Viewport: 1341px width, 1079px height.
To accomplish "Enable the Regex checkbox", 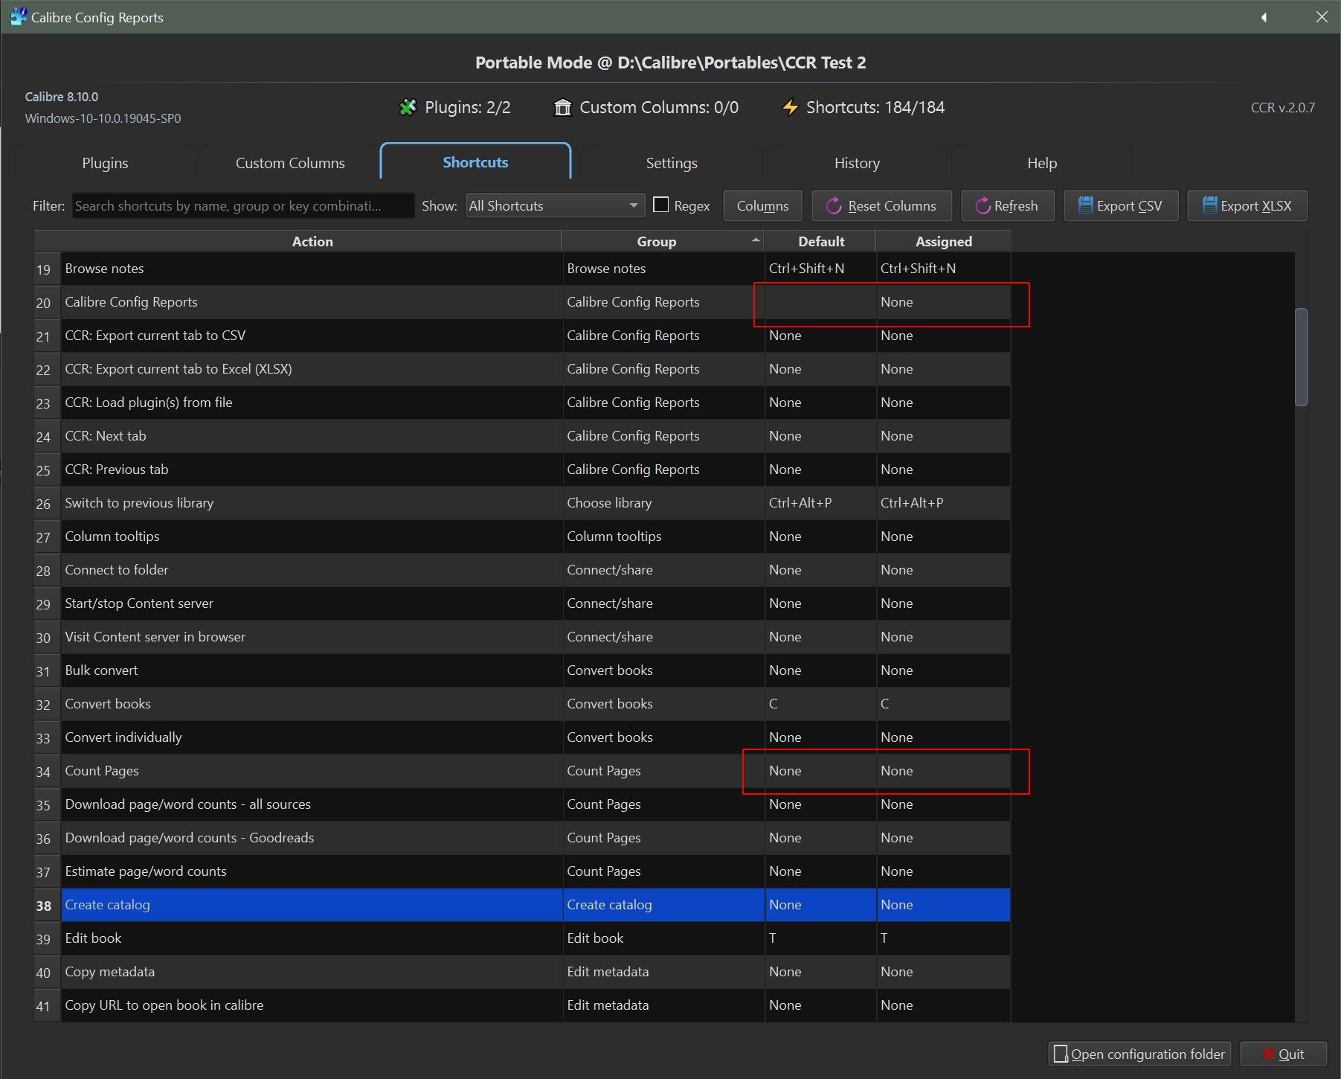I will point(660,205).
